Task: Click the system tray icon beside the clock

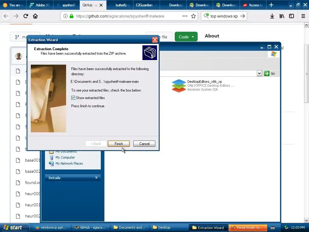Action: (x=287, y=228)
